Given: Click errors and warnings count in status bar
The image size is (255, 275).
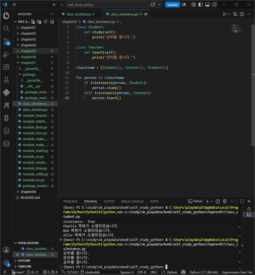Looking at the screenshot, I should coord(50,272).
